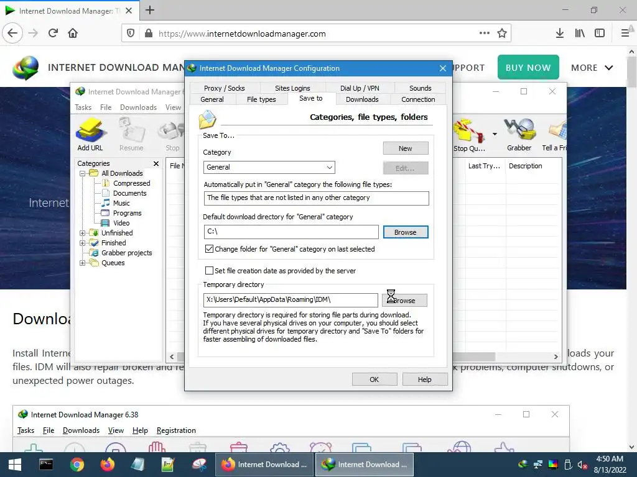This screenshot has width=637, height=477.
Task: Open the Proxy / Socks tab
Action: 224,88
